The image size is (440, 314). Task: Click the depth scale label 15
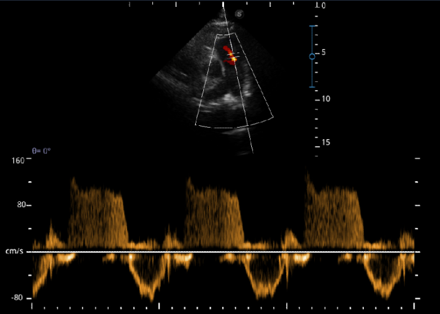326,142
